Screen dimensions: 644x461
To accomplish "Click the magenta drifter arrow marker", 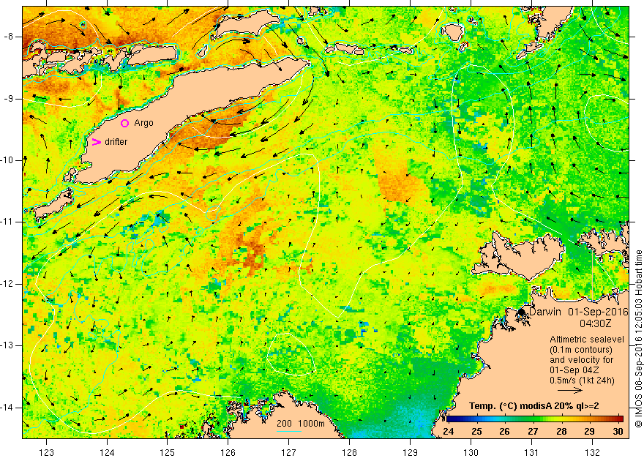I will (x=97, y=142).
